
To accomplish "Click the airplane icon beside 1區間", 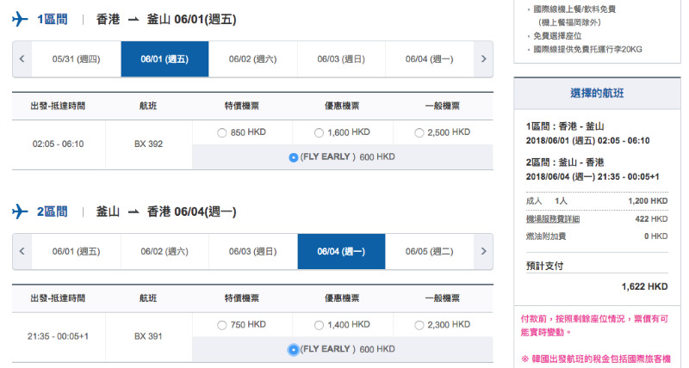I will 20,19.
